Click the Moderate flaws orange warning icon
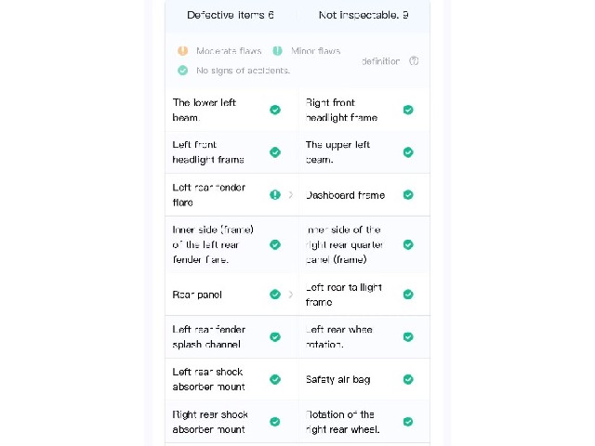The image size is (595, 446). (x=183, y=50)
